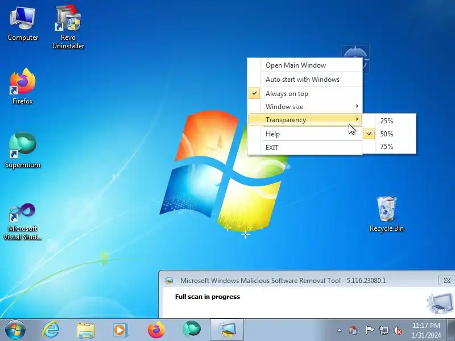Screen dimensions: 455x341
Task: Launch Internet Explorer from the taskbar
Action: click(x=51, y=330)
